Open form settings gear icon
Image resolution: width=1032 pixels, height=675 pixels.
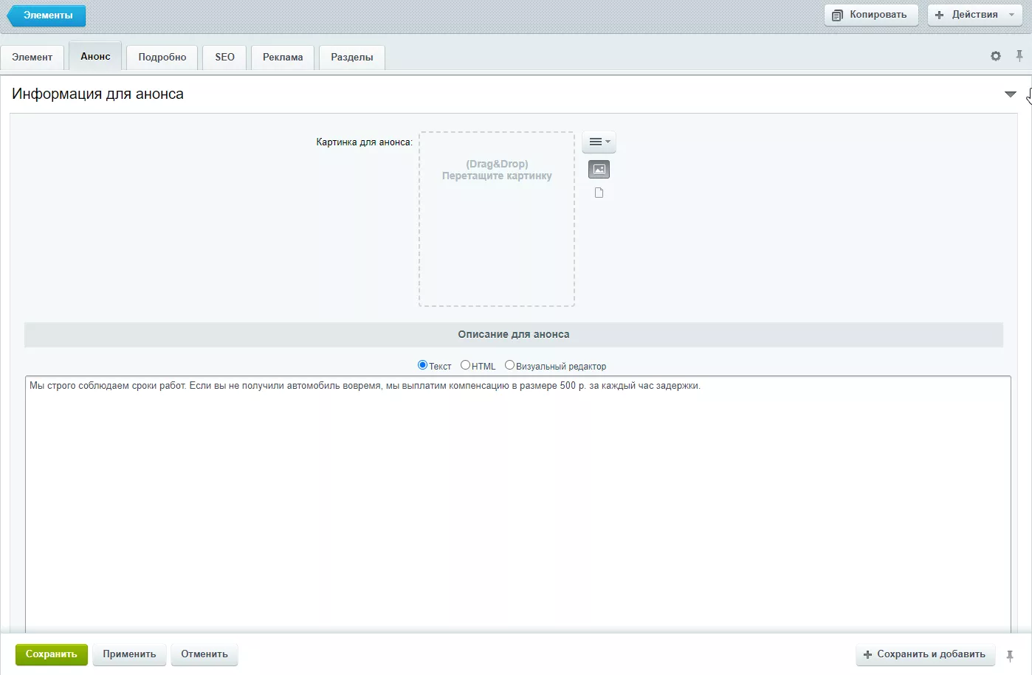(x=996, y=56)
